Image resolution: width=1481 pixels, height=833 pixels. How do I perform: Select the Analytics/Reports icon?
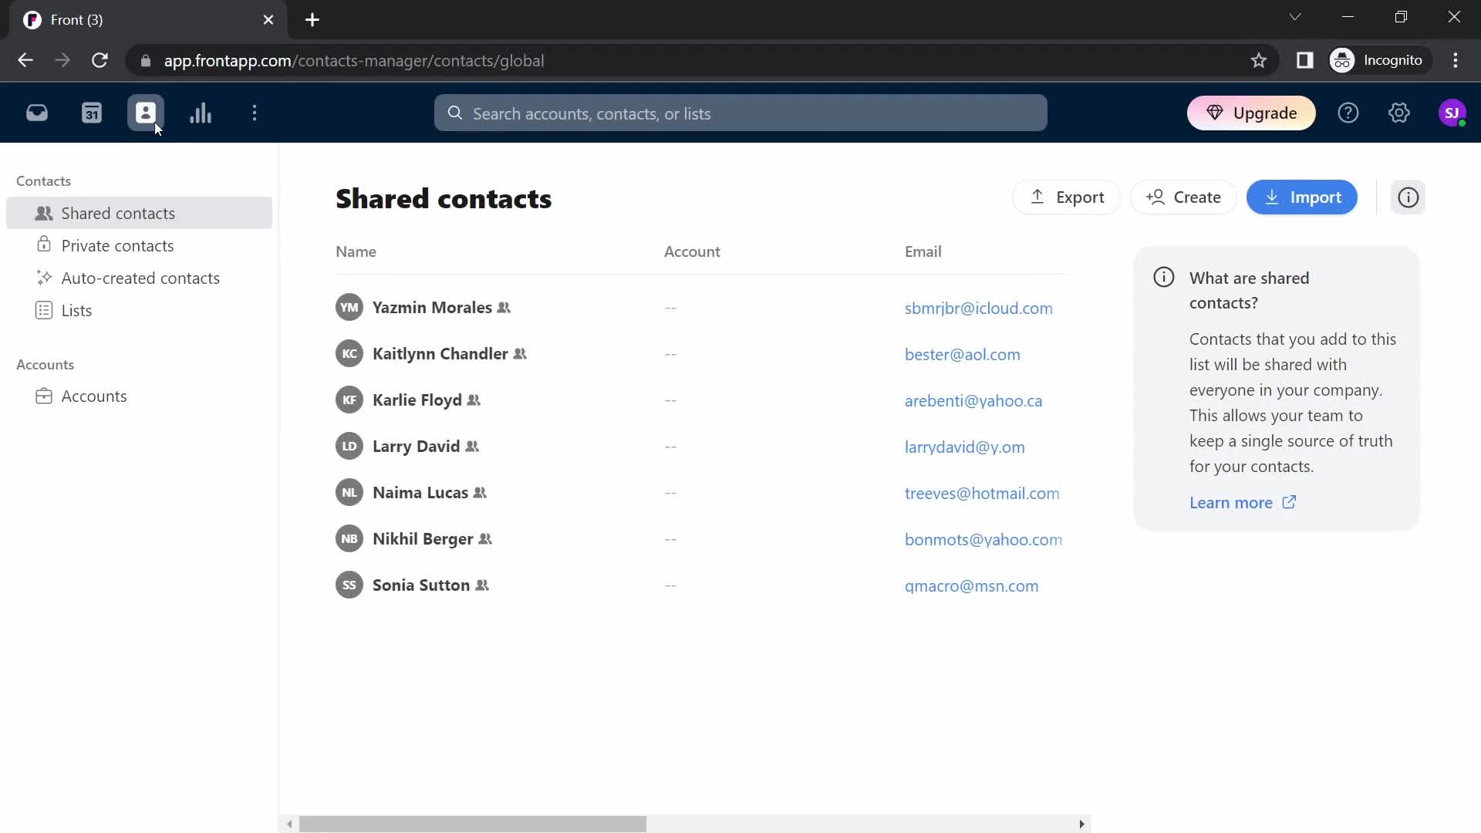tap(201, 113)
